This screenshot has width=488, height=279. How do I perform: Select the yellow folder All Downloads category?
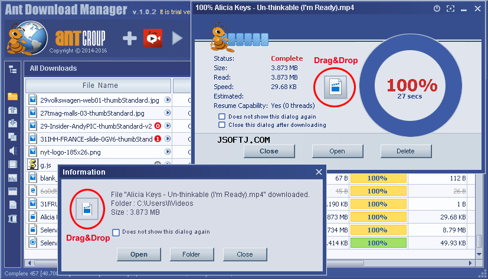(x=13, y=96)
